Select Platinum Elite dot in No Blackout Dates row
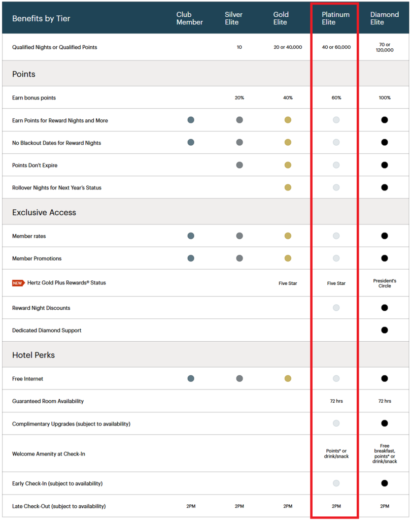412x520 pixels. coord(336,142)
